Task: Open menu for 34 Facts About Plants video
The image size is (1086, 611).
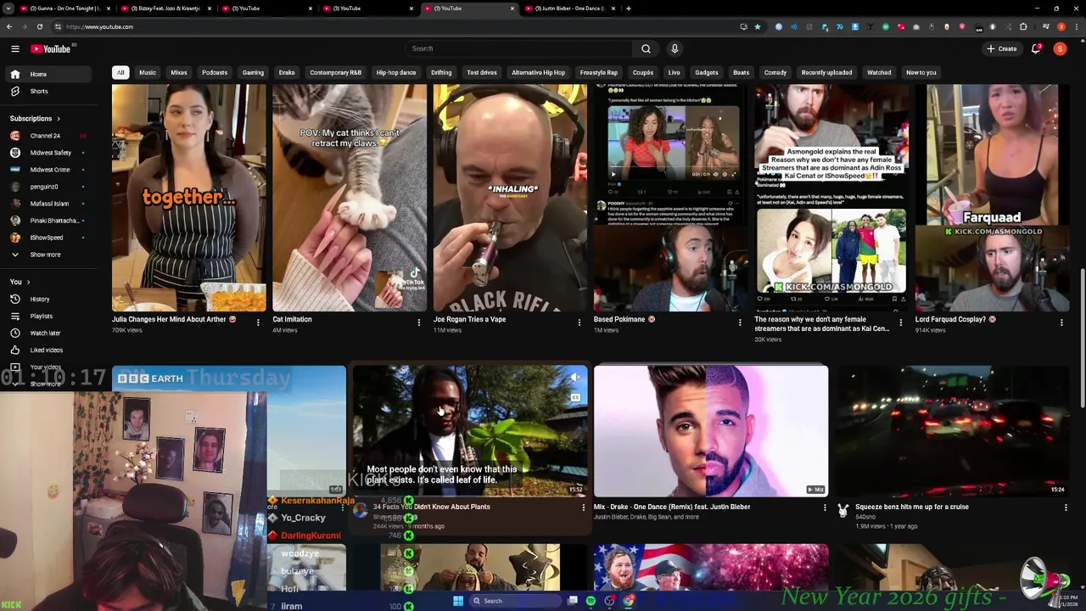Action: [583, 507]
